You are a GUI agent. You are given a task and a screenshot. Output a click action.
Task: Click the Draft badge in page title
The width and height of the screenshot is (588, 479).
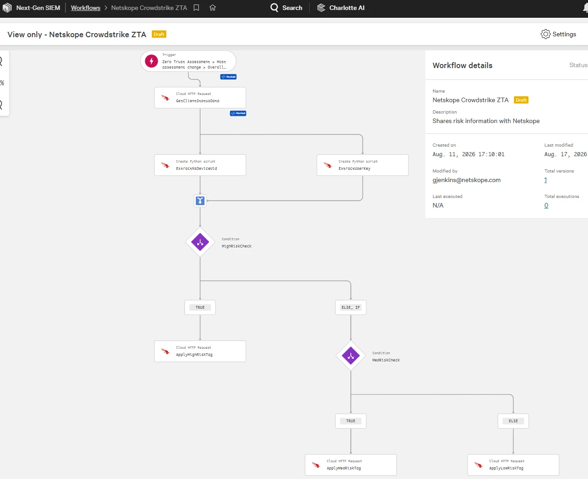pyautogui.click(x=159, y=34)
